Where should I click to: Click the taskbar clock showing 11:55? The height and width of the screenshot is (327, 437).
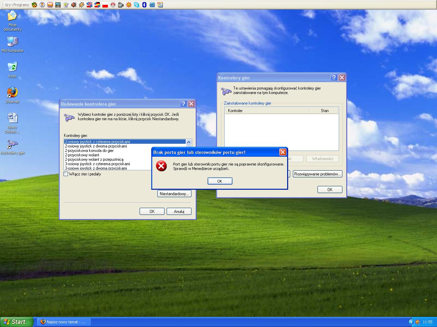click(x=427, y=322)
